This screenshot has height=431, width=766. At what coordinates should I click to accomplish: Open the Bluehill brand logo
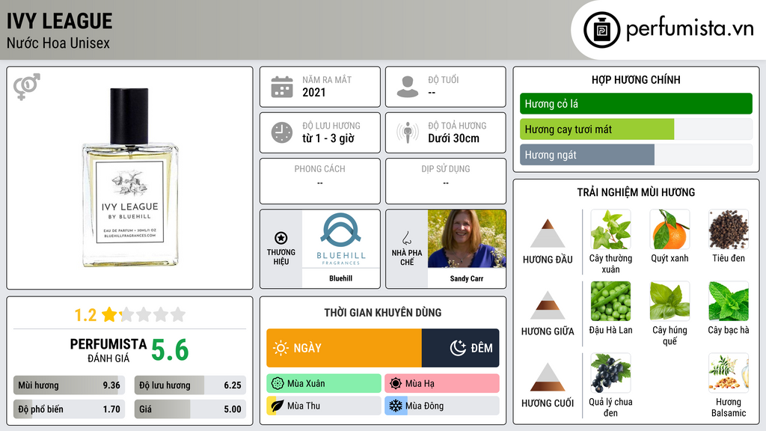(x=341, y=239)
